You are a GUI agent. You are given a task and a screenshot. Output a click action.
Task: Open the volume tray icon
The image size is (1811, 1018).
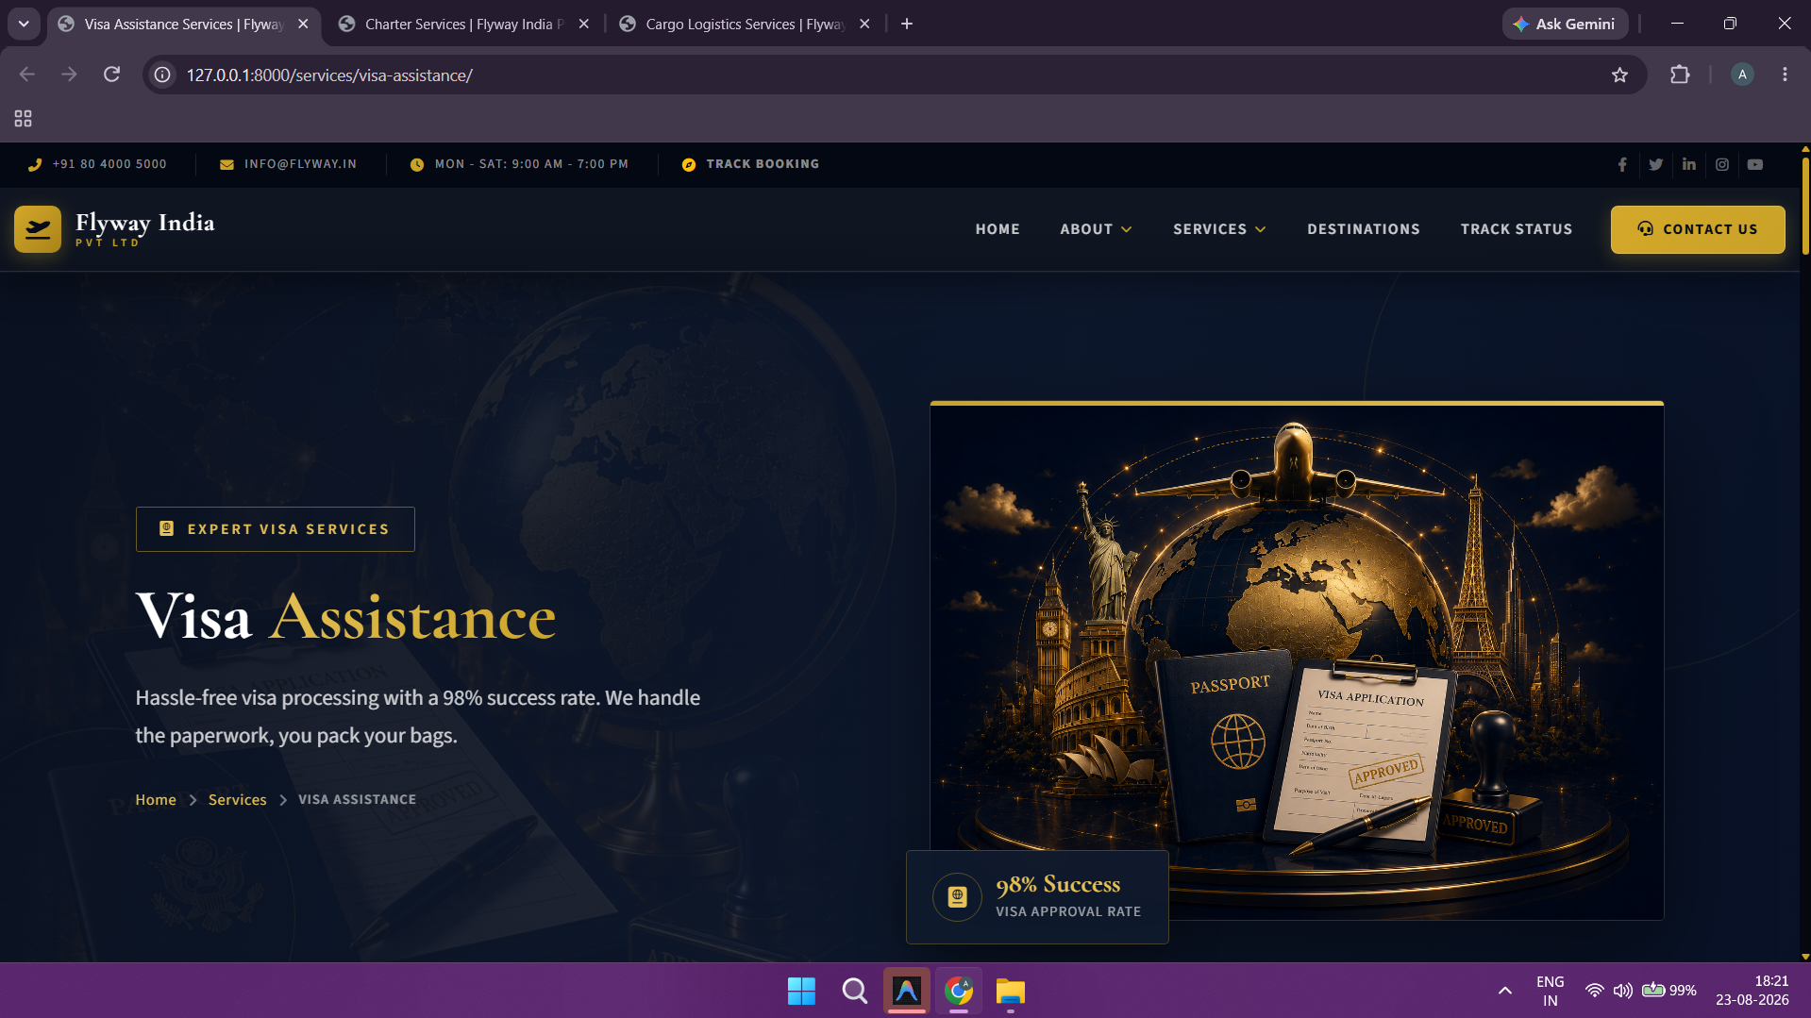click(x=1622, y=991)
